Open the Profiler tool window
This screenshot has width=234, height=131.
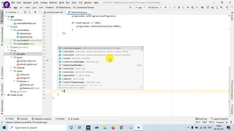point(60,119)
